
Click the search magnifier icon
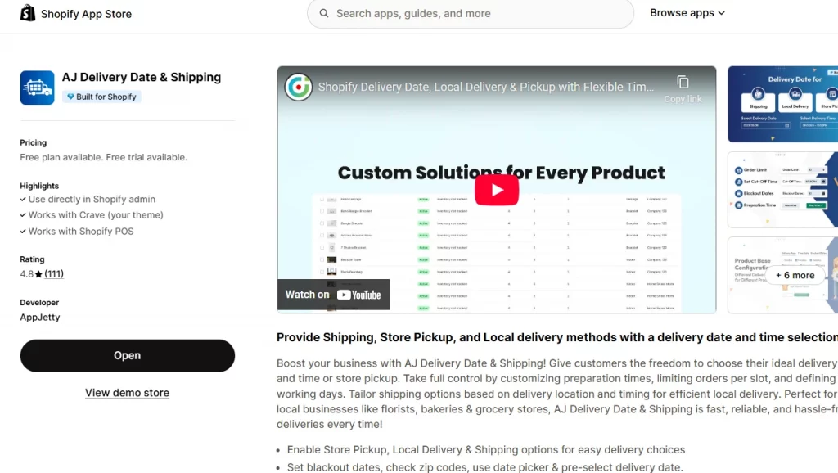point(324,13)
